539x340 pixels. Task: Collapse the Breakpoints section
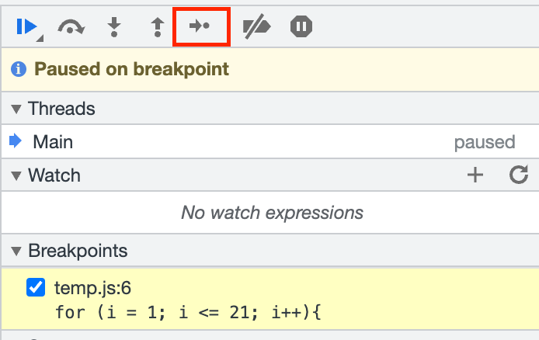pos(16,251)
